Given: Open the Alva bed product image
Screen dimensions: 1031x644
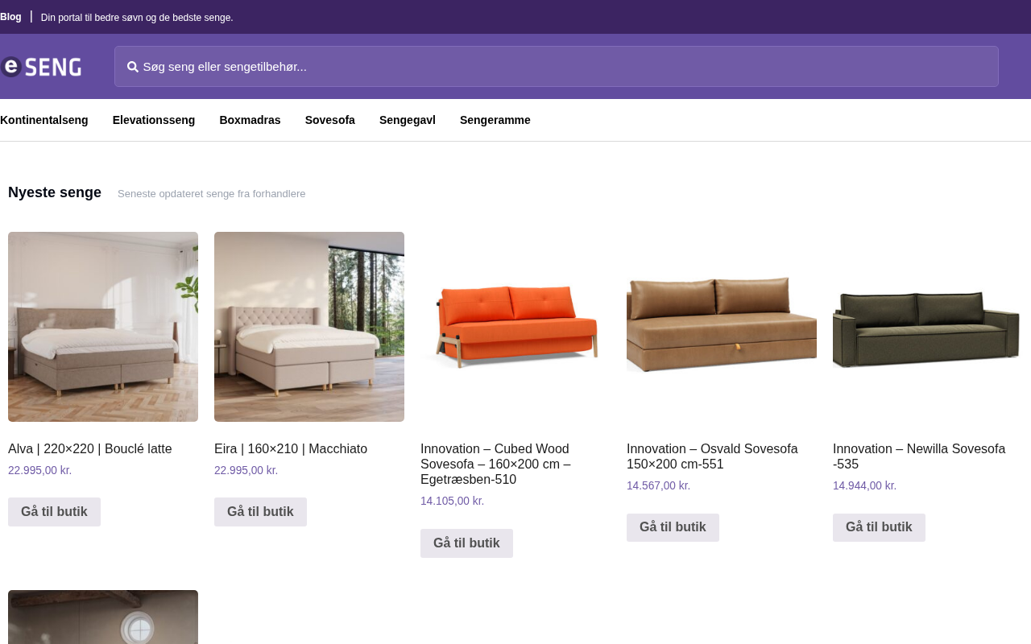Looking at the screenshot, I should (103, 327).
